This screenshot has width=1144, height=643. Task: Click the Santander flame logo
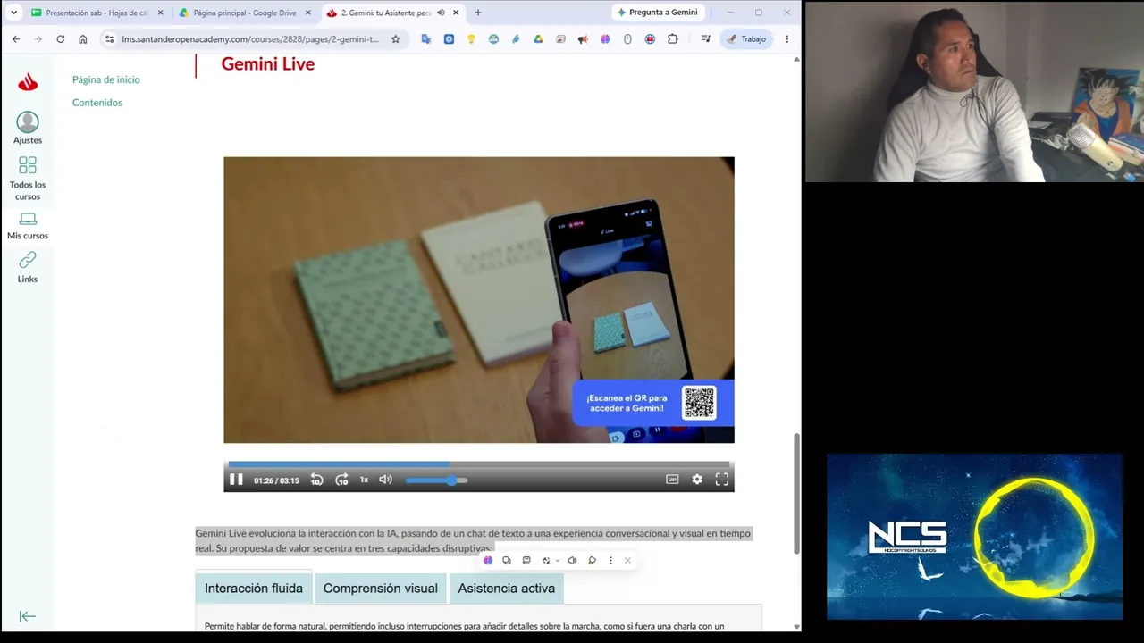28,82
